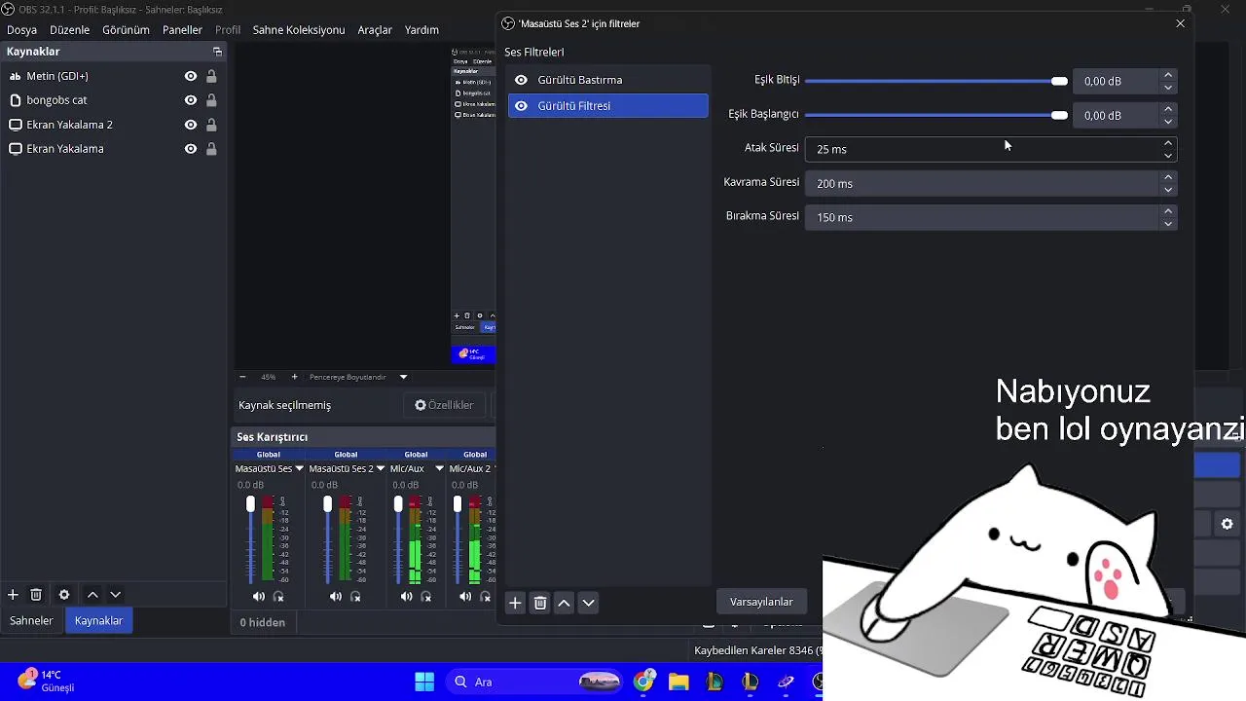Move source up with the Kaynaklar up arrow
The image size is (1246, 701).
92,595
